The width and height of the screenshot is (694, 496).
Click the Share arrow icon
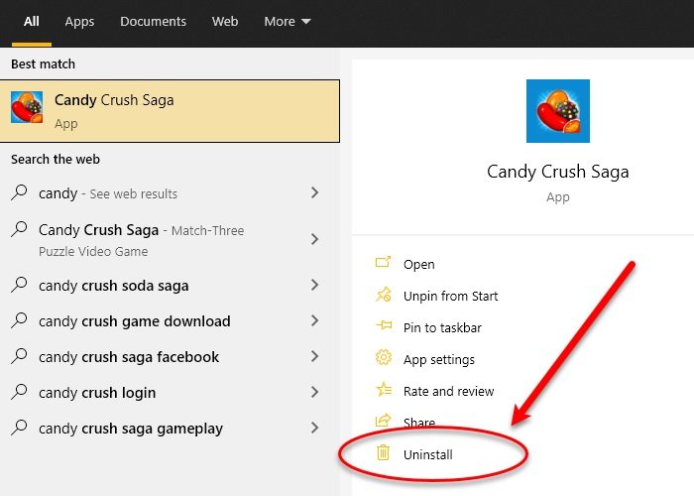coord(384,420)
